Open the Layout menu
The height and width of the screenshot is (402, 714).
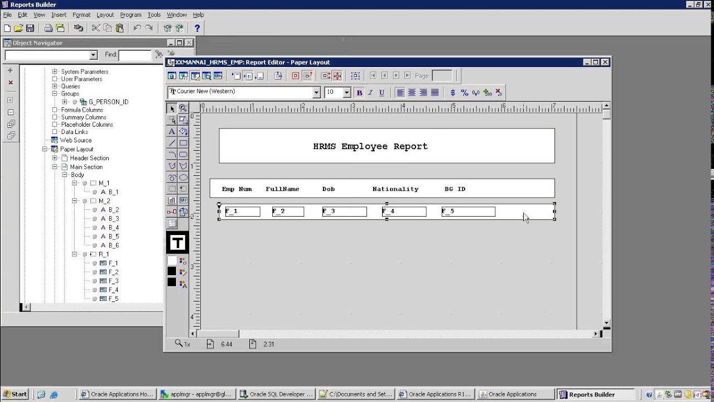click(x=105, y=15)
